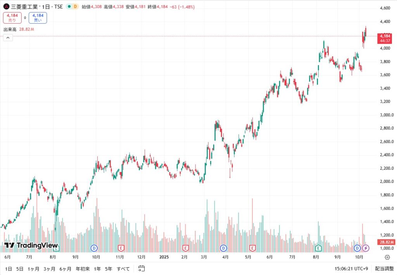The height and width of the screenshot is (275, 397).
Task: Click the Mitsubishi logo beside 三菱重工業
Action: tap(6, 7)
